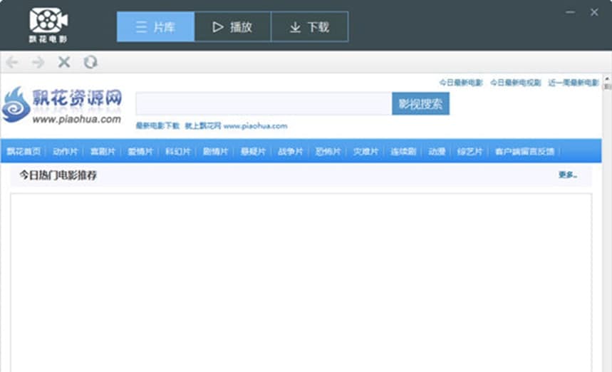This screenshot has width=612, height=372.
Task: Select the 动作片 category
Action: coord(65,152)
